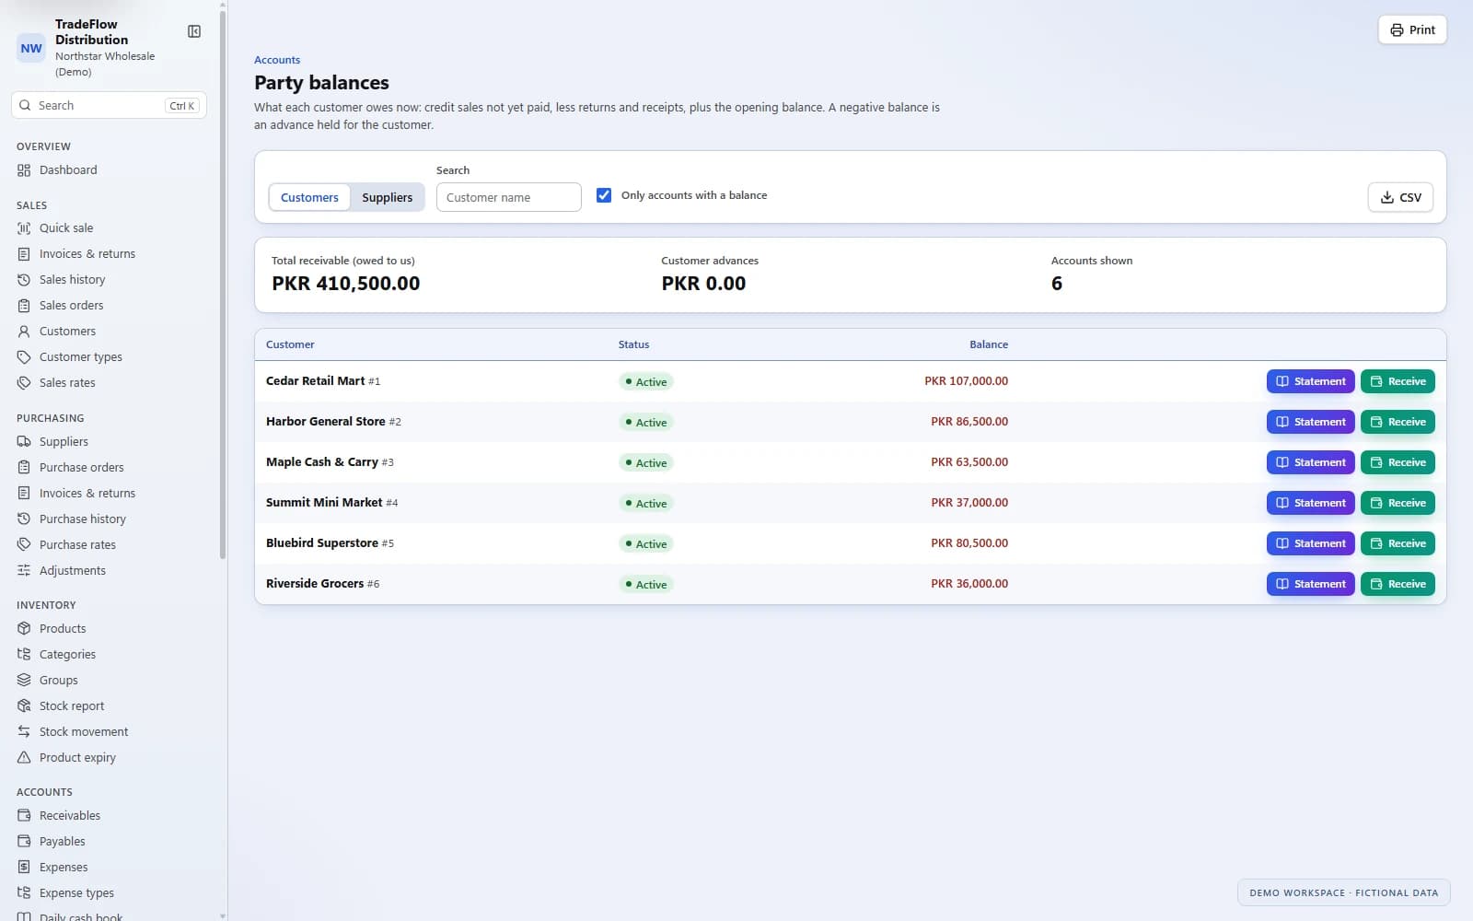The image size is (1473, 921).
Task: Select the Customers tab
Action: click(309, 197)
